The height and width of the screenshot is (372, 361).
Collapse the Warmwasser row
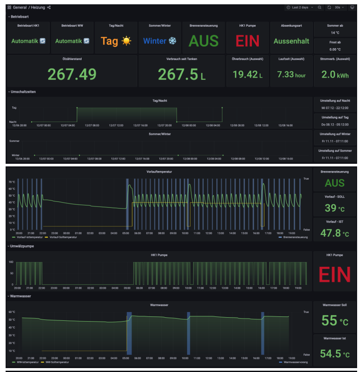point(21,296)
